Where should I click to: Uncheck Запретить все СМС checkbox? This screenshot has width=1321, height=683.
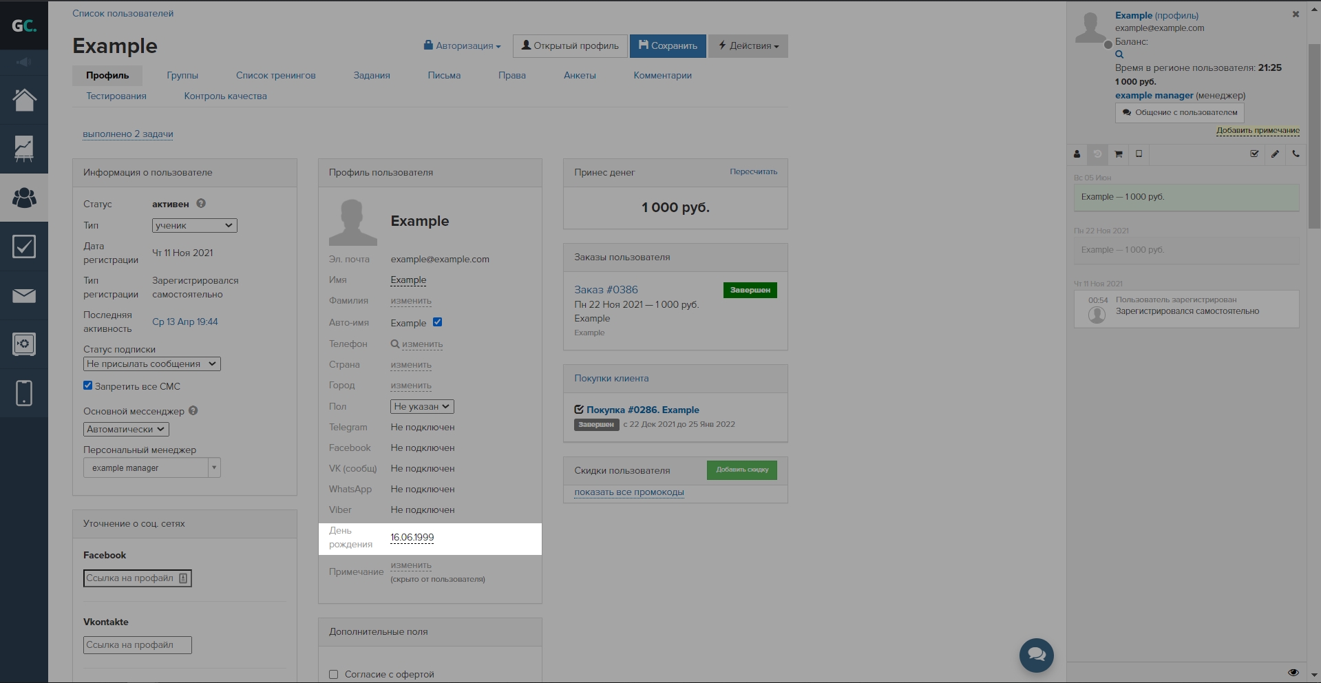(87, 386)
